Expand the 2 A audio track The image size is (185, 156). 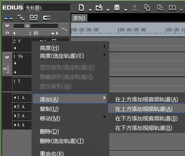tap(15, 107)
